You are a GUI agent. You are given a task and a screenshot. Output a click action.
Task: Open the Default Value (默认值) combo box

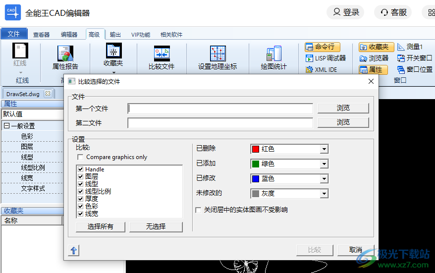point(33,114)
